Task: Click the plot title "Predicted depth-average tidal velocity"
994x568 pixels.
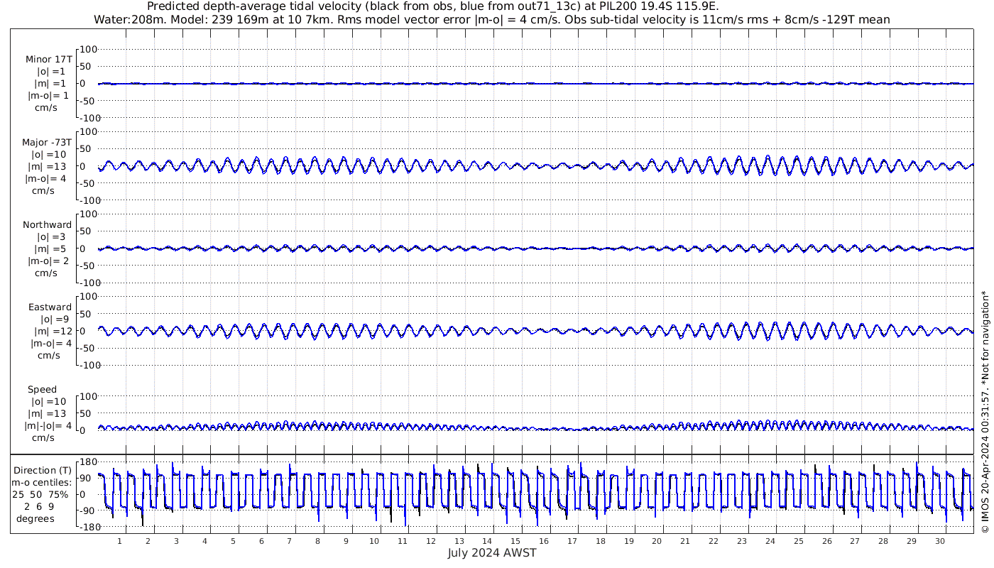Action: (433, 6)
